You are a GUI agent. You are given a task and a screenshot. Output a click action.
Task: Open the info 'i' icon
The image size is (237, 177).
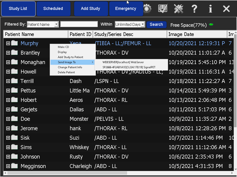click(210, 9)
